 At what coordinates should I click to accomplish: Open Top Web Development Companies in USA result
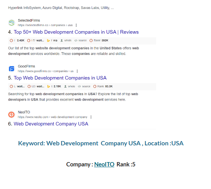(60, 78)
